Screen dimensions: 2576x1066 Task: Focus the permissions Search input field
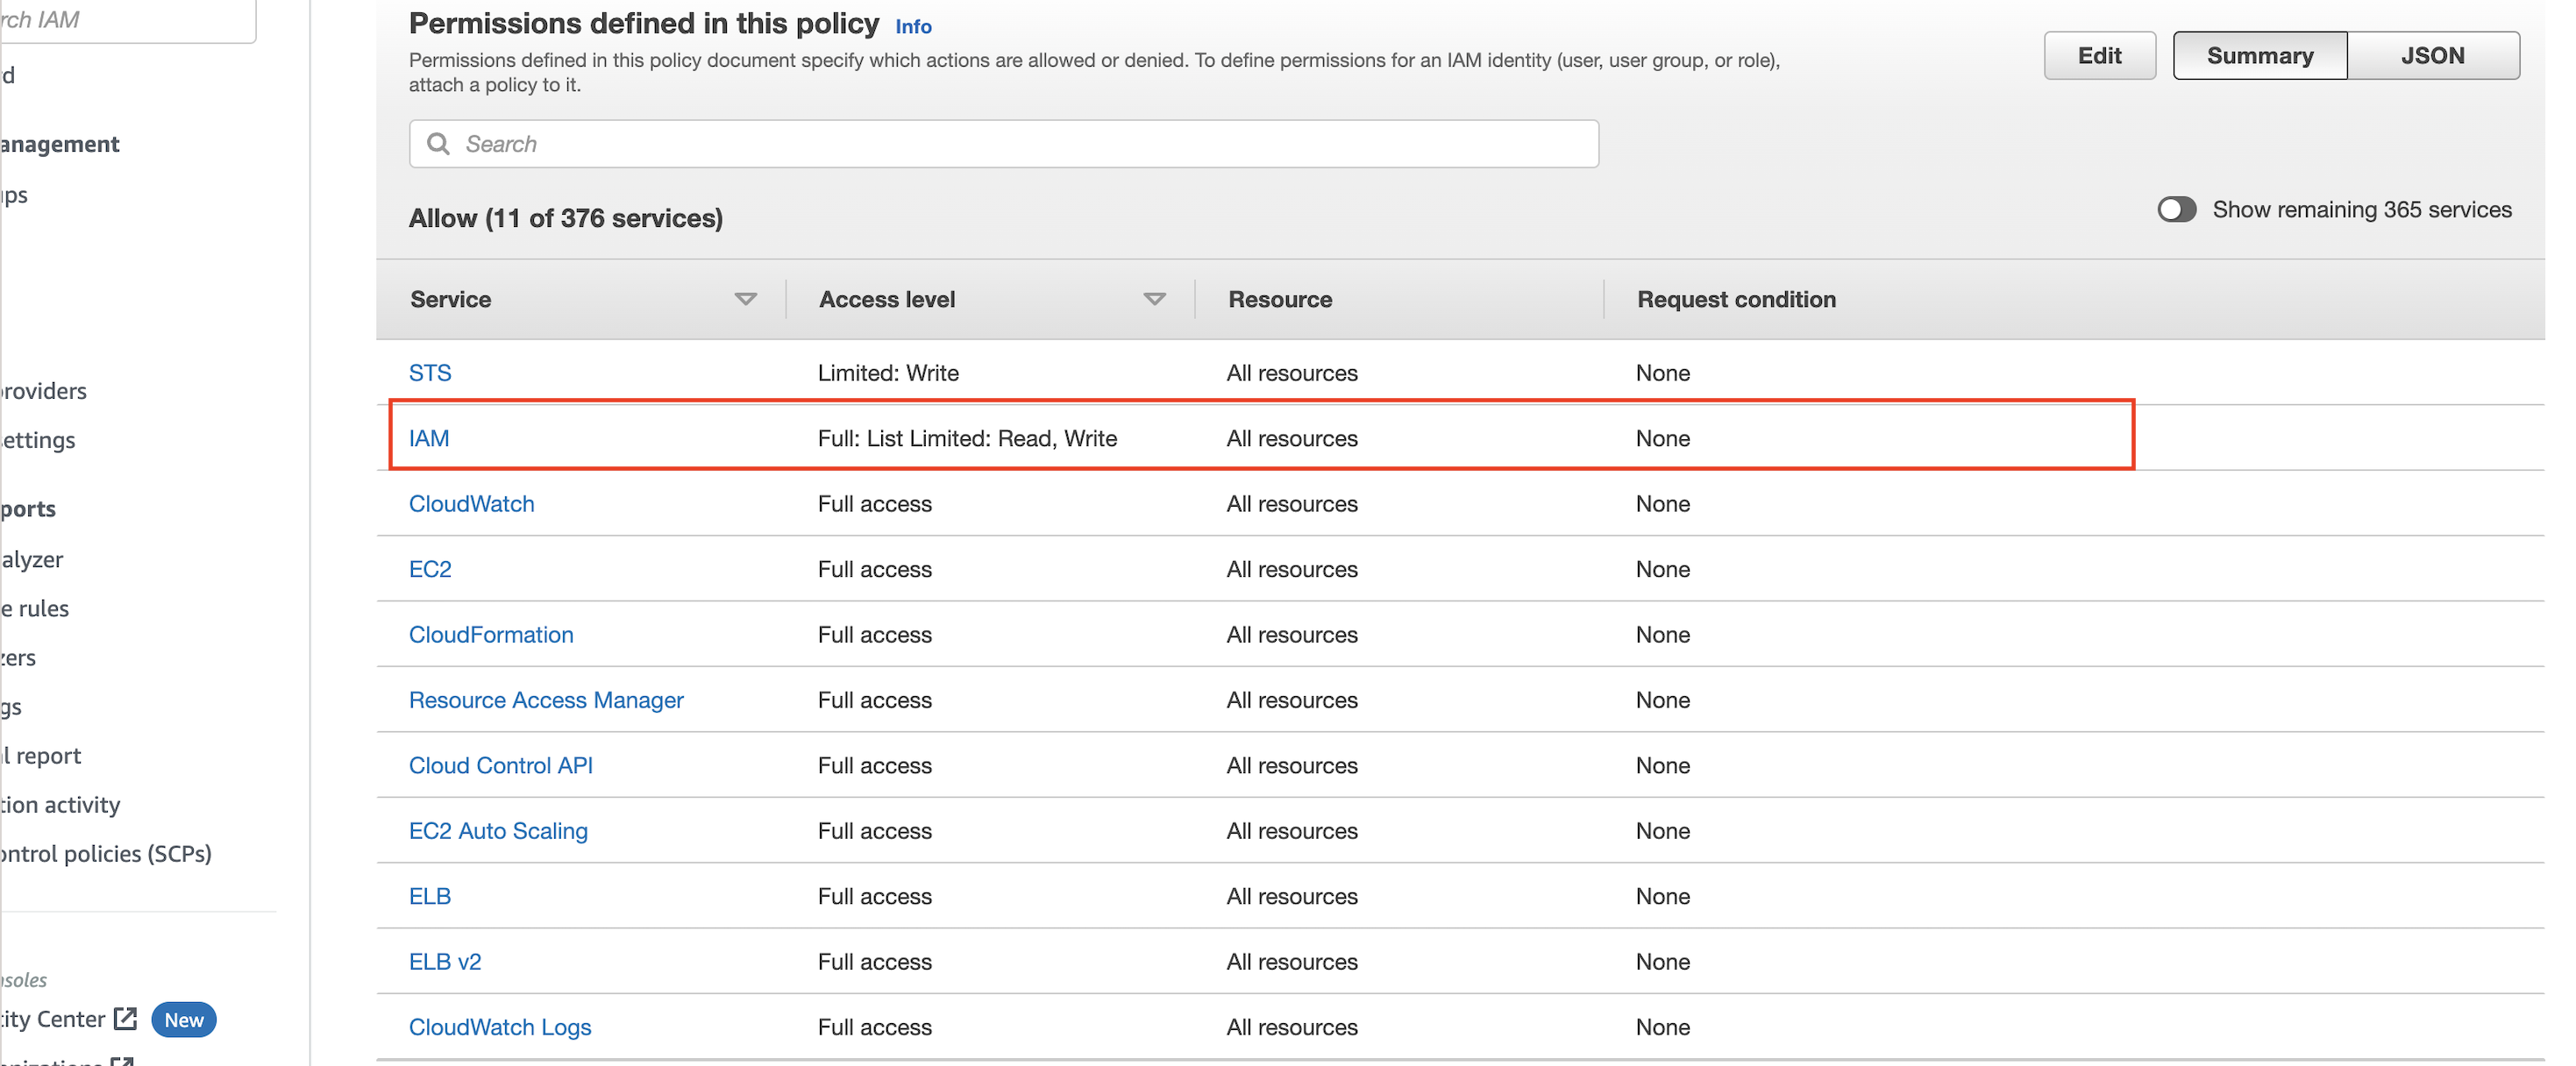[x=1003, y=144]
